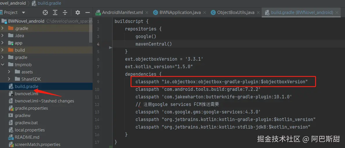The width and height of the screenshot is (345, 148).
Task: Open gradlew.bat file
Action: [x=26, y=123]
